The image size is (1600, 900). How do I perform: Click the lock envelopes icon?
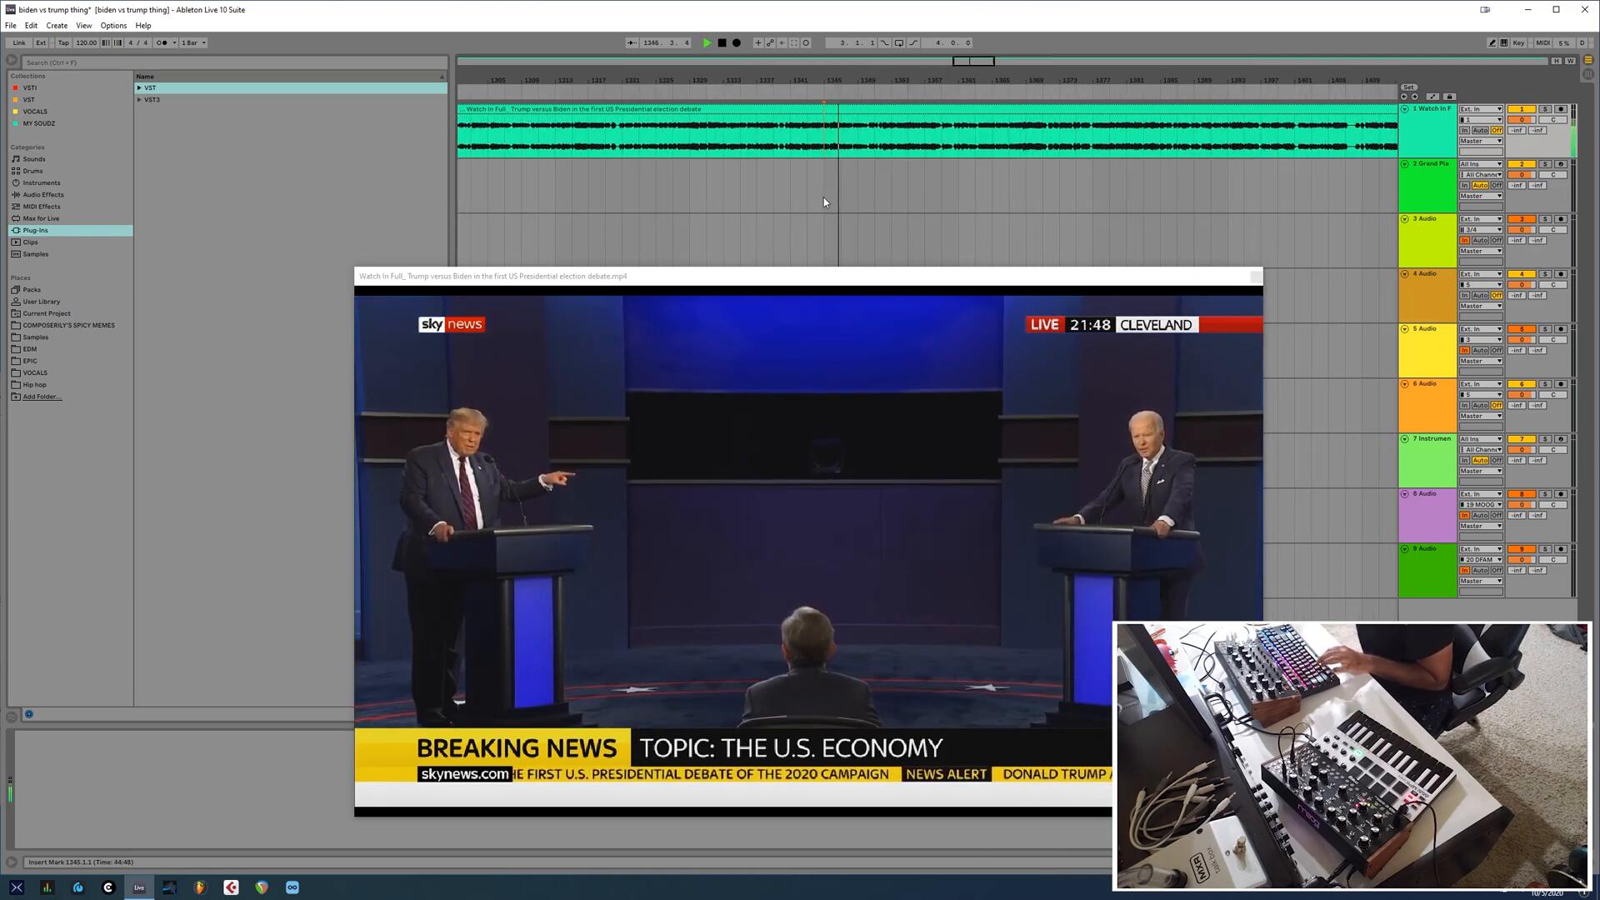[1449, 97]
